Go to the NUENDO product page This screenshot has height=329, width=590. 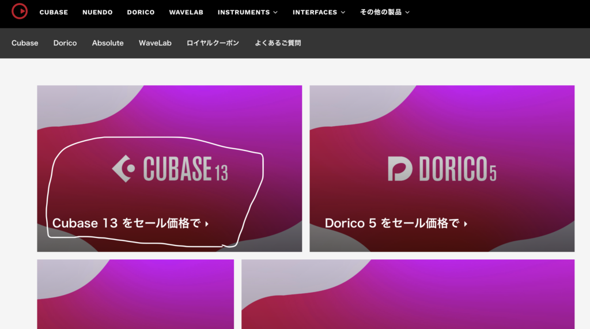click(97, 12)
